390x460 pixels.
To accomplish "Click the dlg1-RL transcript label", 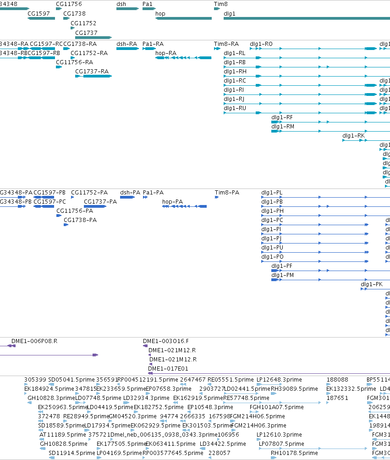I will tap(235, 53).
